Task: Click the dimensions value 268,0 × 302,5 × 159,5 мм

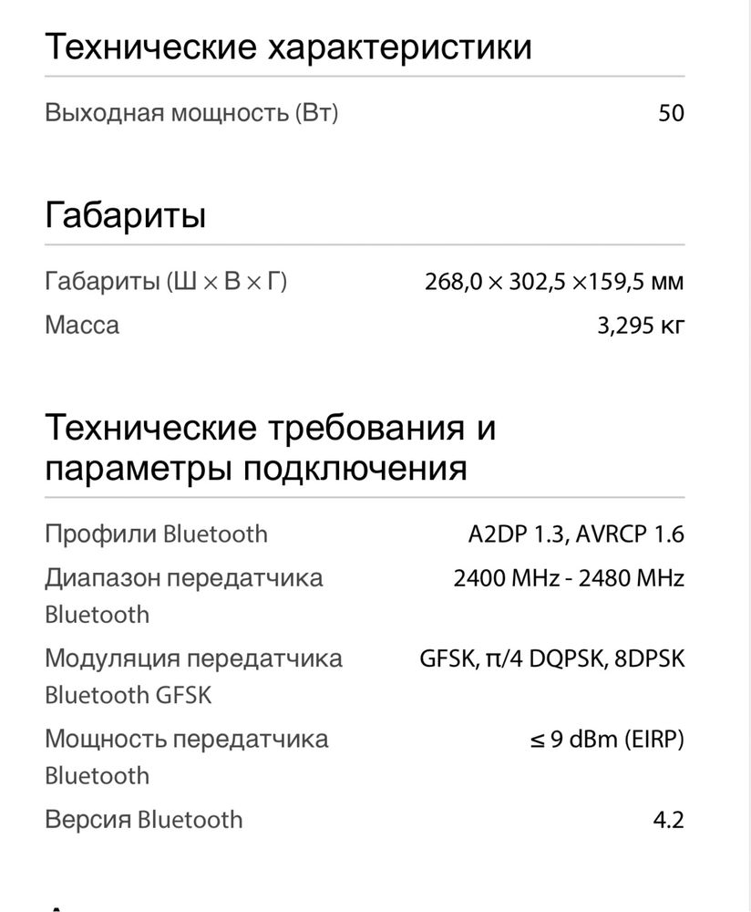Action: coord(554,282)
